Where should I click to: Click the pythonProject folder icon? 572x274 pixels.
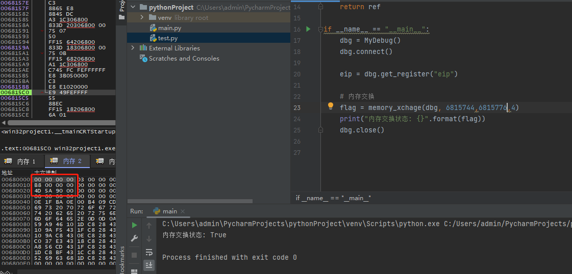click(143, 7)
